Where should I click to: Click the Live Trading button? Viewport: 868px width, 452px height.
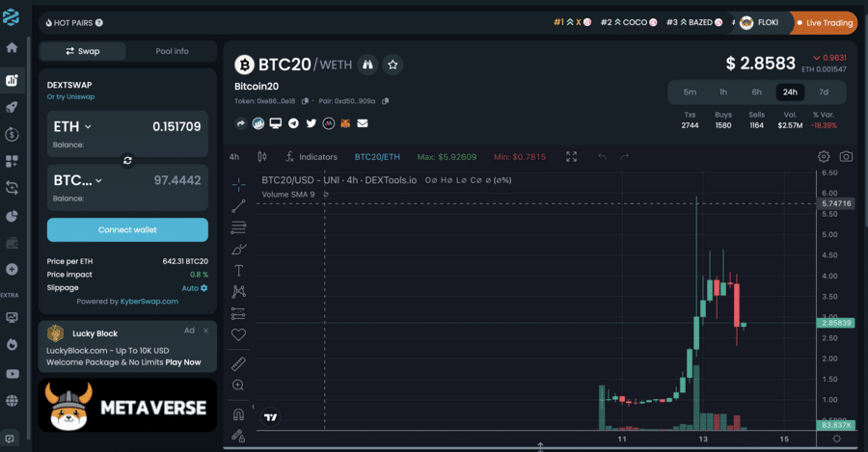(824, 23)
